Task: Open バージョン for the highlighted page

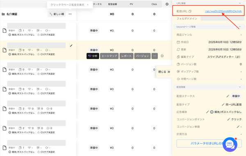Action: (x=142, y=56)
